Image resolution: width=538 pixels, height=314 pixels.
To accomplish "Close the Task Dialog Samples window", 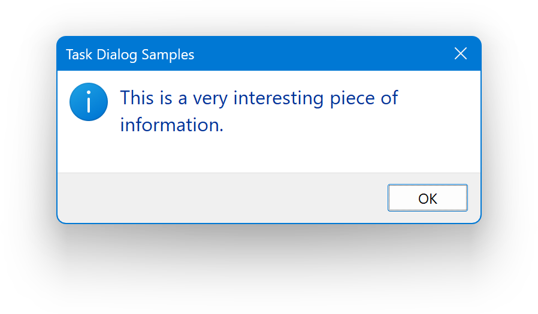I will pos(461,54).
